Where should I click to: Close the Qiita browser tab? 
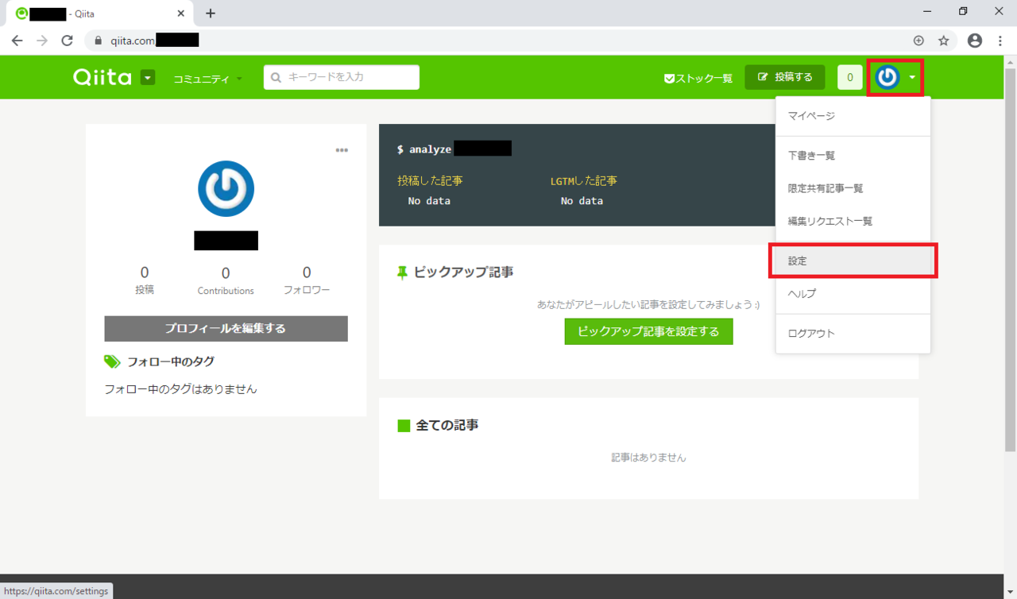point(180,14)
